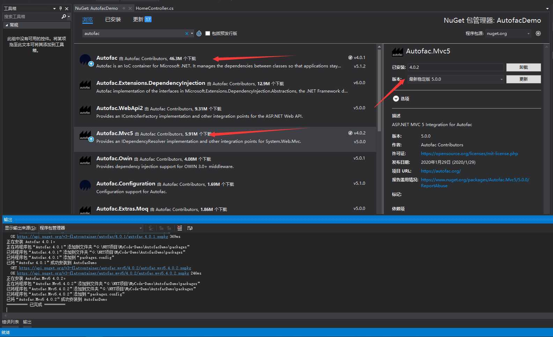This screenshot has height=337, width=553.
Task: Click the Autofac.WebApi2 factory logo
Action: tap(85, 110)
